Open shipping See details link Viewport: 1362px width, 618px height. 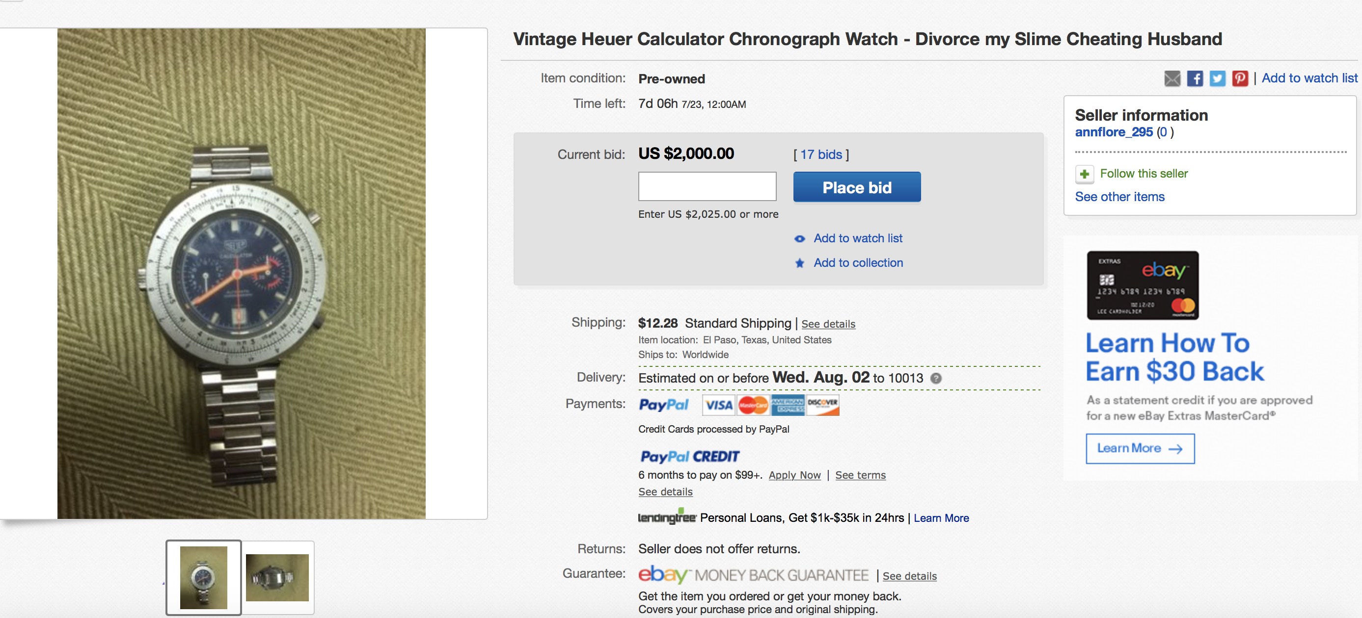coord(828,324)
